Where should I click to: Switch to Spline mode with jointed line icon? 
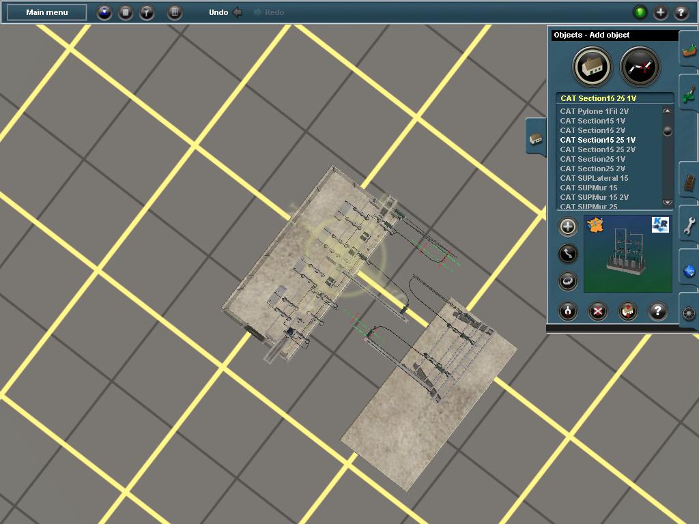point(640,67)
